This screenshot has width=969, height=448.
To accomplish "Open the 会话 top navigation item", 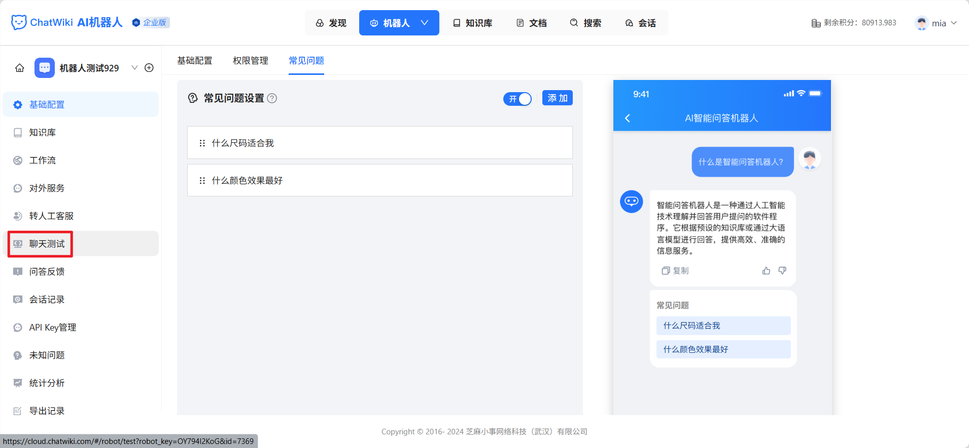I will coord(641,23).
